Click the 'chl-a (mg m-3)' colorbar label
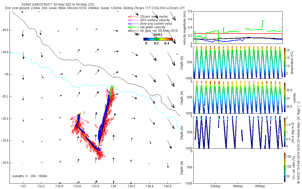Viewport: 302px width, 189px height. (x=293, y=133)
